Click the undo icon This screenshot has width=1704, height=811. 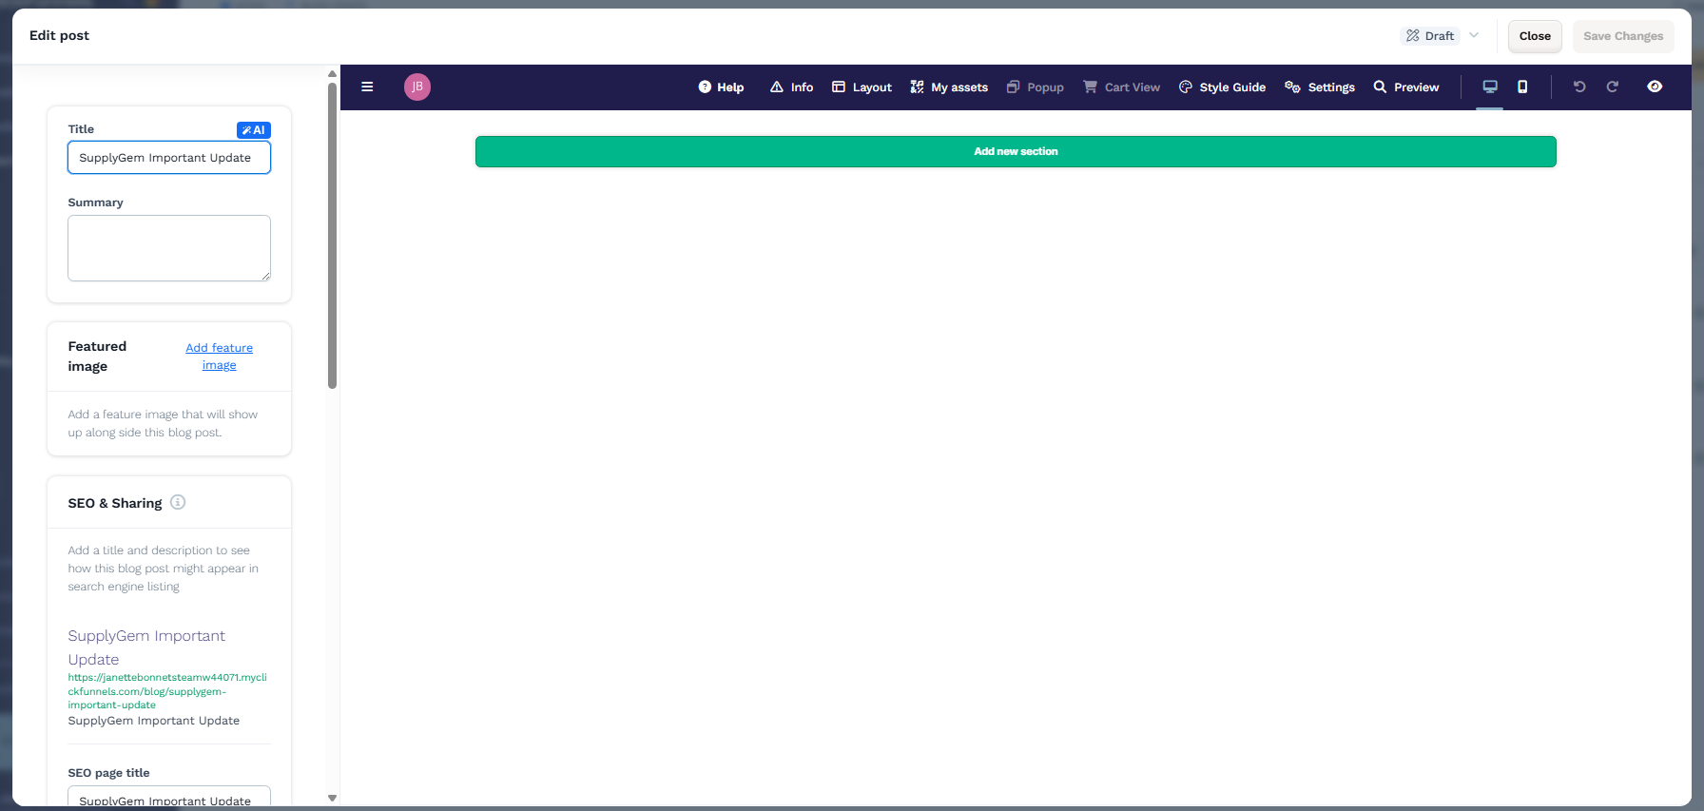(x=1579, y=87)
